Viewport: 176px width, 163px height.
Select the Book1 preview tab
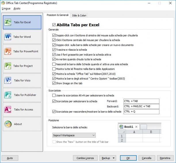click(x=129, y=127)
